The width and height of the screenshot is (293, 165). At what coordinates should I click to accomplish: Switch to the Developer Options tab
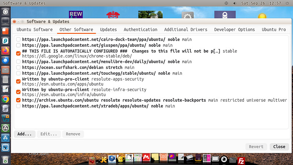point(234,30)
